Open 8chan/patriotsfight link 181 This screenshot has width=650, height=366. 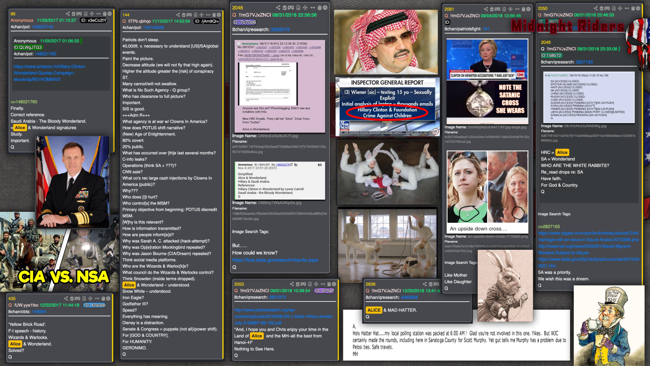[x=486, y=29]
